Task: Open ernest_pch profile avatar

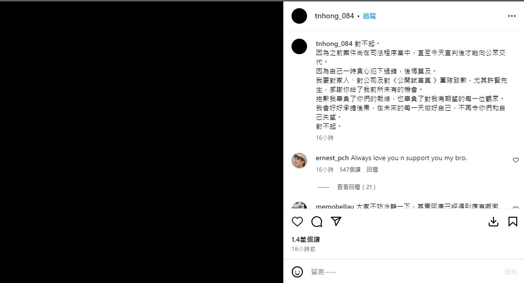Action: 299,161
